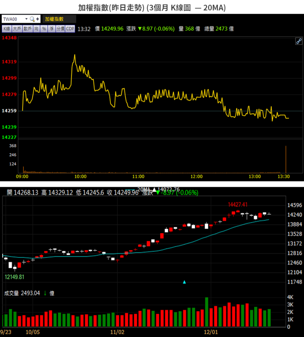This screenshot has height=337, width=304.
Task: Click the chain link icon in the intraday chart corner
Action: [x=298, y=41]
